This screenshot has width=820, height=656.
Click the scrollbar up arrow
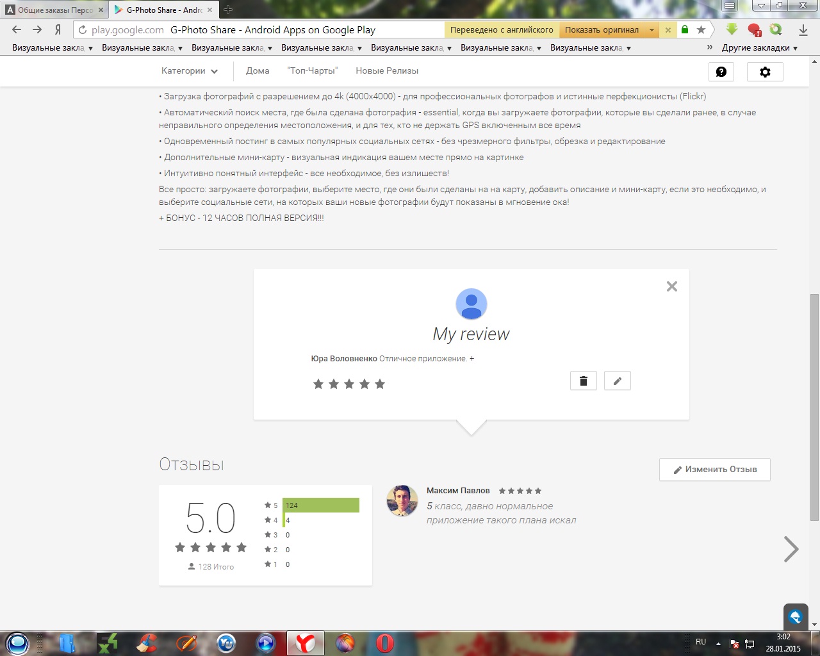pos(814,61)
